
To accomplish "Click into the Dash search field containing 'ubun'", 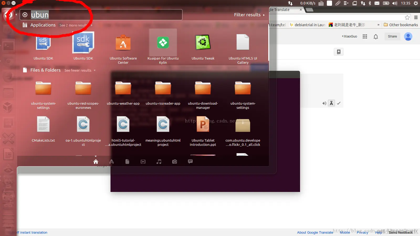I will [x=101, y=15].
